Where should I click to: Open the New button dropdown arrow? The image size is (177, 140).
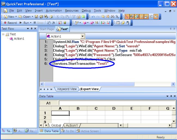coord(16,17)
